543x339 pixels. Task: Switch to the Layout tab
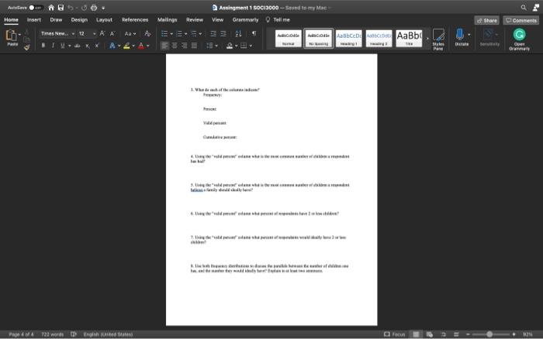(104, 20)
